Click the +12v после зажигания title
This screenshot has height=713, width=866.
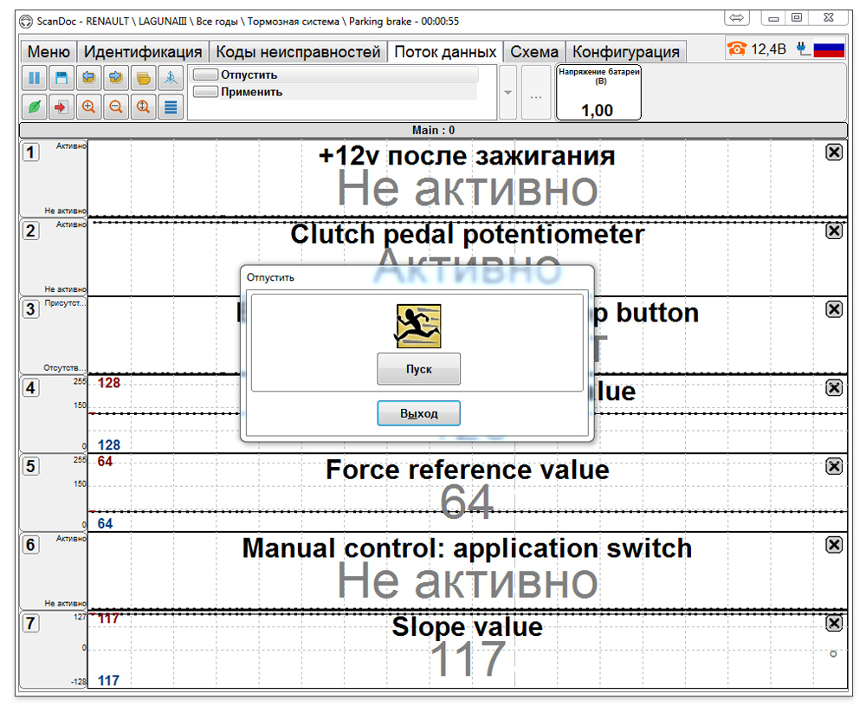(x=468, y=156)
